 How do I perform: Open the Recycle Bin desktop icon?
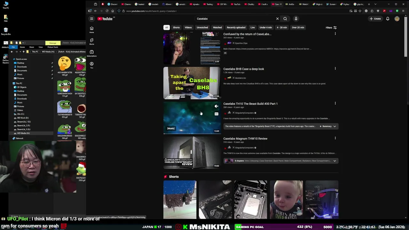pyautogui.click(x=6, y=31)
